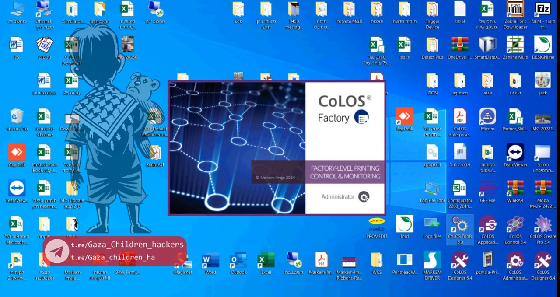Select the MARKEM DRIVER icon

point(432,261)
